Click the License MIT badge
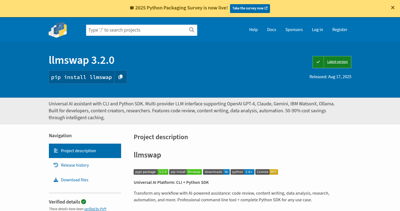This screenshot has width=400, height=211. click(x=267, y=172)
